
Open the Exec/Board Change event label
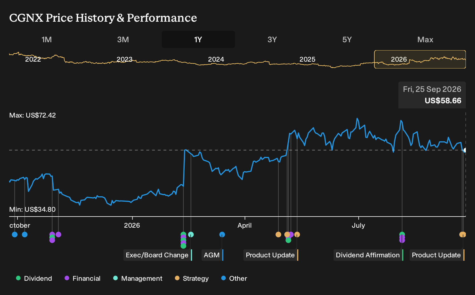click(x=157, y=255)
